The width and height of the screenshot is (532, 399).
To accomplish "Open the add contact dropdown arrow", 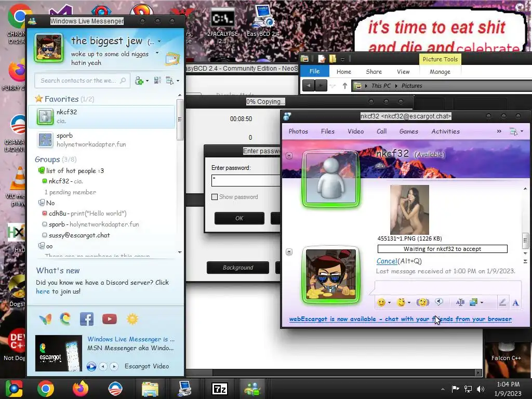I will click(147, 81).
